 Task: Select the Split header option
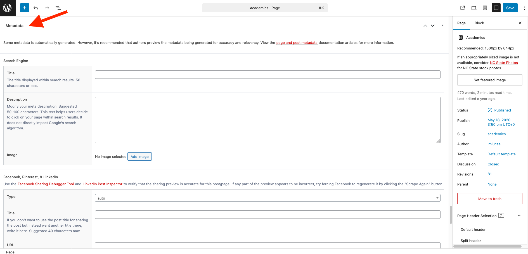coord(471,241)
